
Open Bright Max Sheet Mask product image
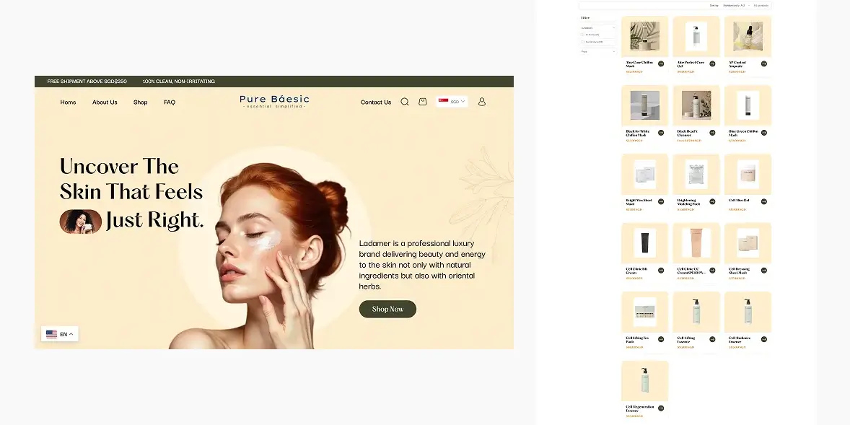tap(645, 174)
